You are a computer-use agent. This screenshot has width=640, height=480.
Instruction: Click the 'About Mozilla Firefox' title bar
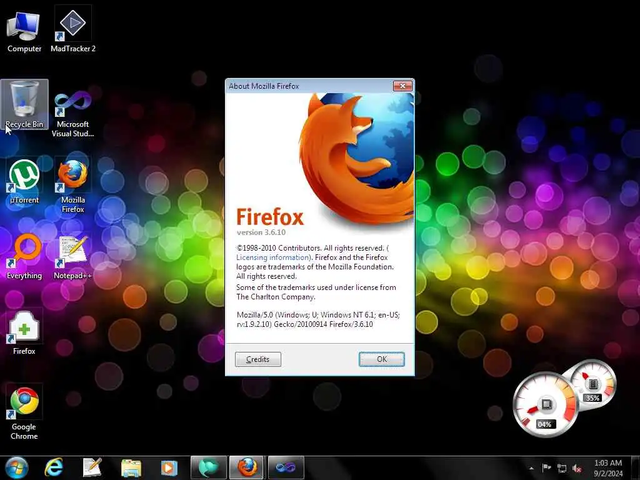coord(309,86)
